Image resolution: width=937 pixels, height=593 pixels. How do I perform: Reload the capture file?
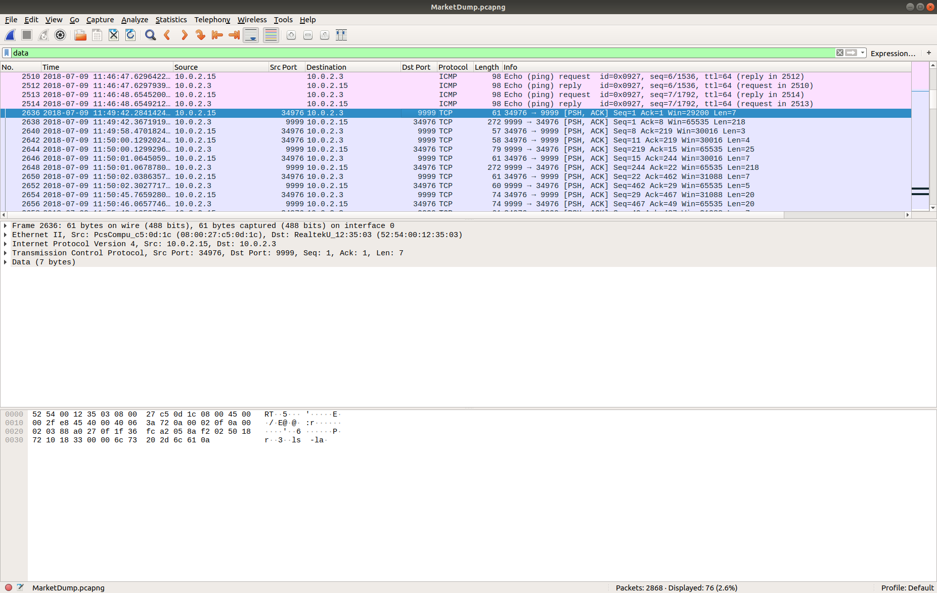[x=130, y=35]
